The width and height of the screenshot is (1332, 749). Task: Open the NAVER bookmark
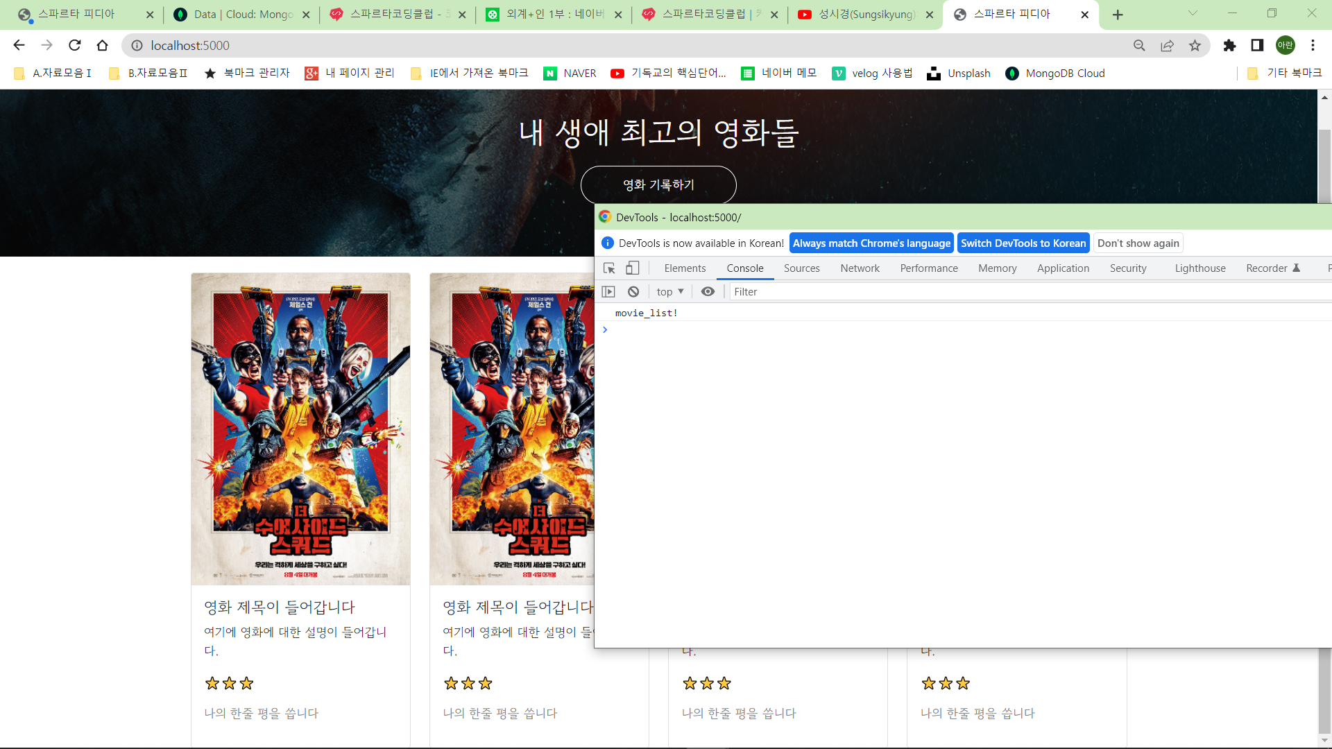(570, 74)
